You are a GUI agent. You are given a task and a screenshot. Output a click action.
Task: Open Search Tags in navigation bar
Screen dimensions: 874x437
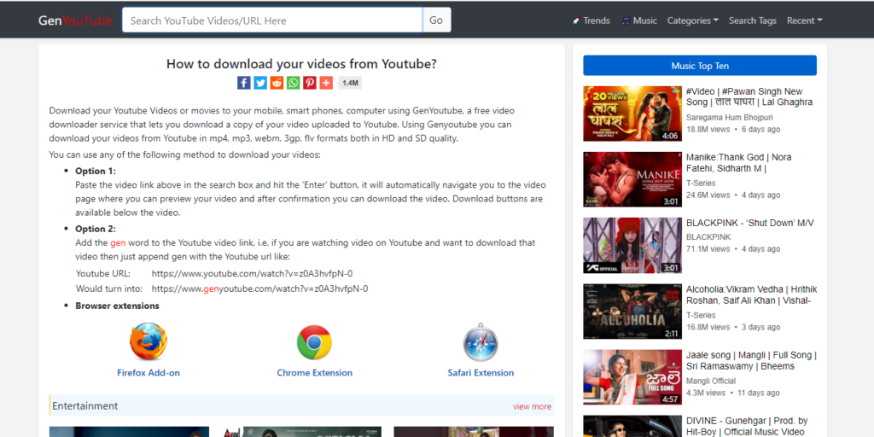tap(753, 20)
